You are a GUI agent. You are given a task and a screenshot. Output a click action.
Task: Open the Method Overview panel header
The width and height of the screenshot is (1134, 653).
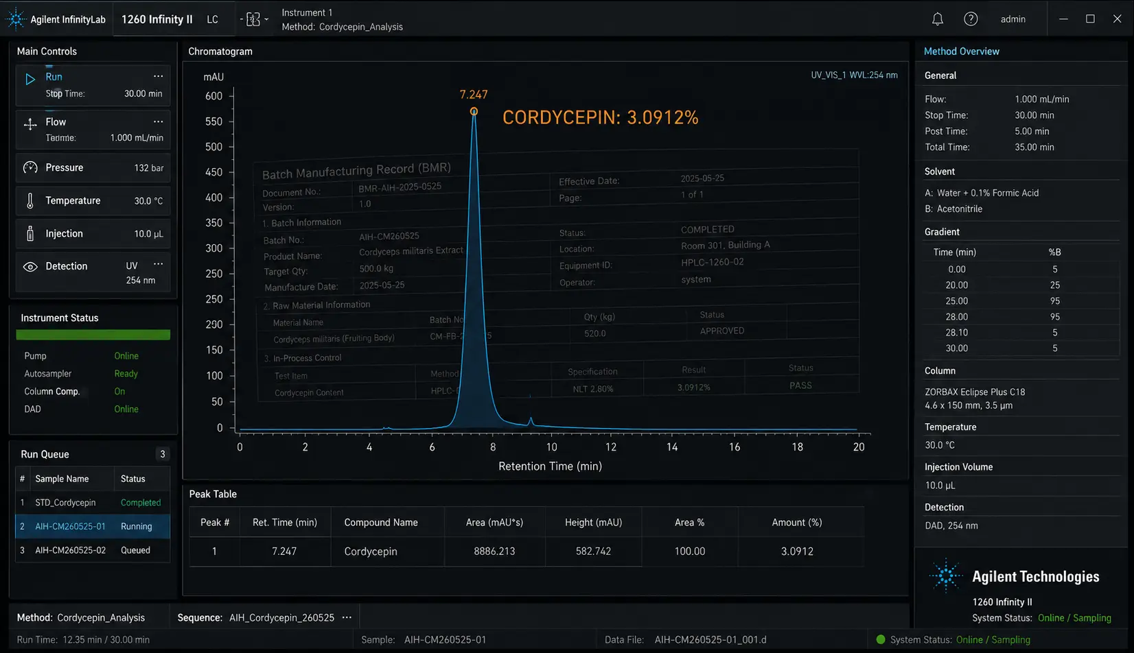point(961,51)
